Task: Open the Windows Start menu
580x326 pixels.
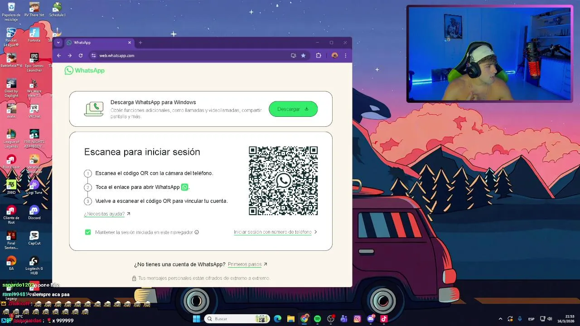Action: click(196, 319)
